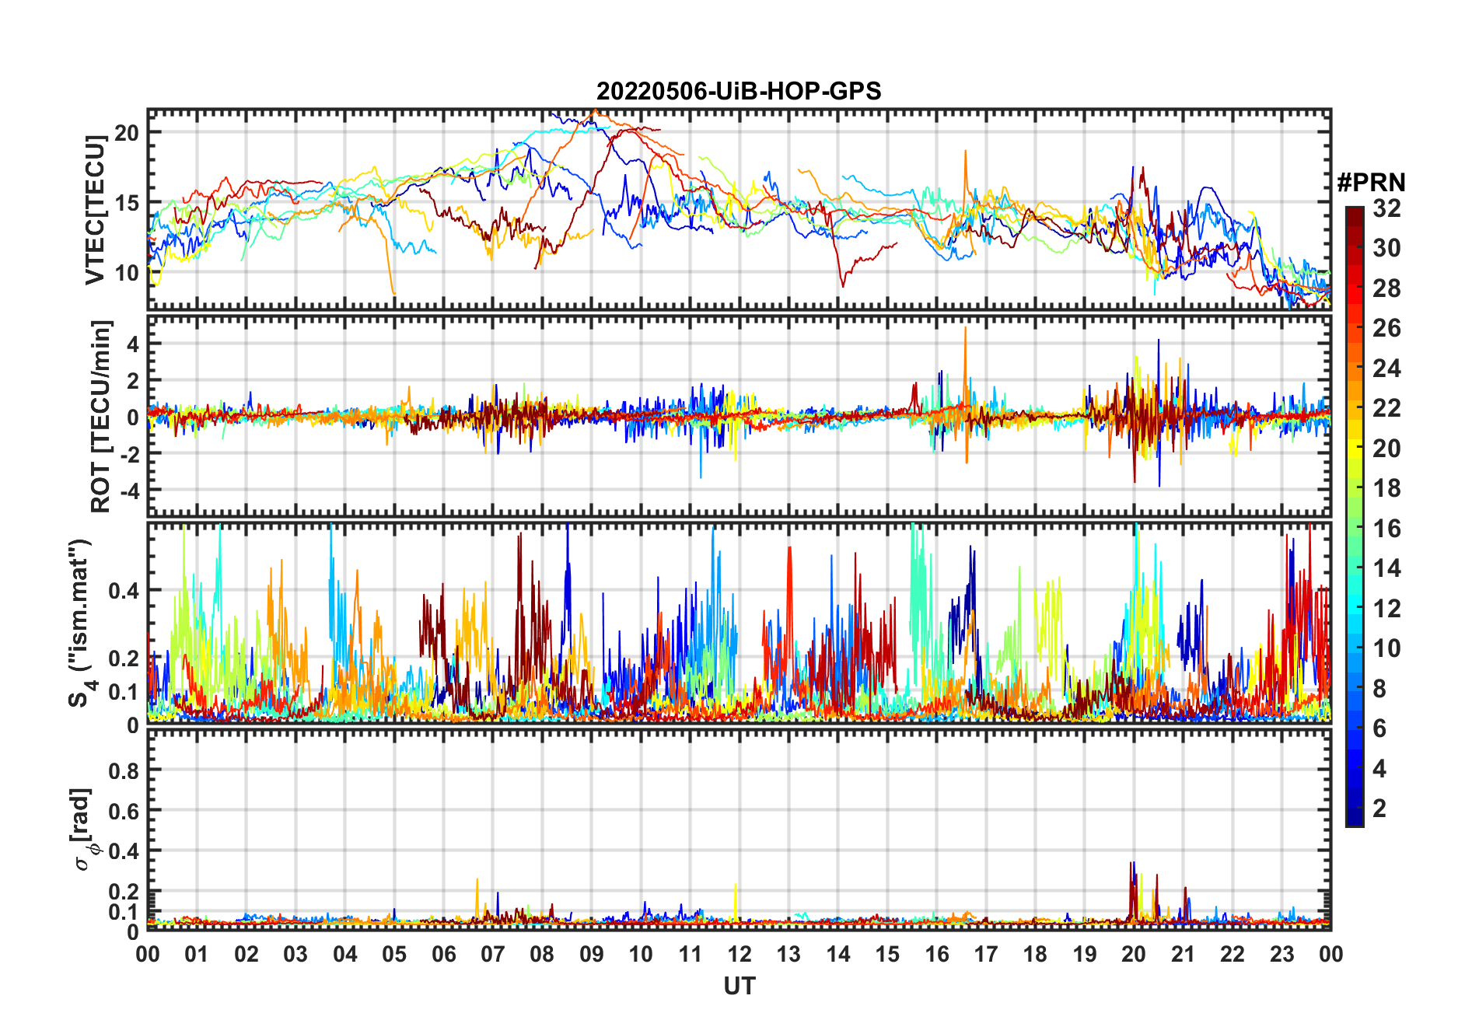Click the plot title 20220506-UiB-HOP-GPS
The height and width of the screenshot is (1034, 1479).
(x=739, y=92)
